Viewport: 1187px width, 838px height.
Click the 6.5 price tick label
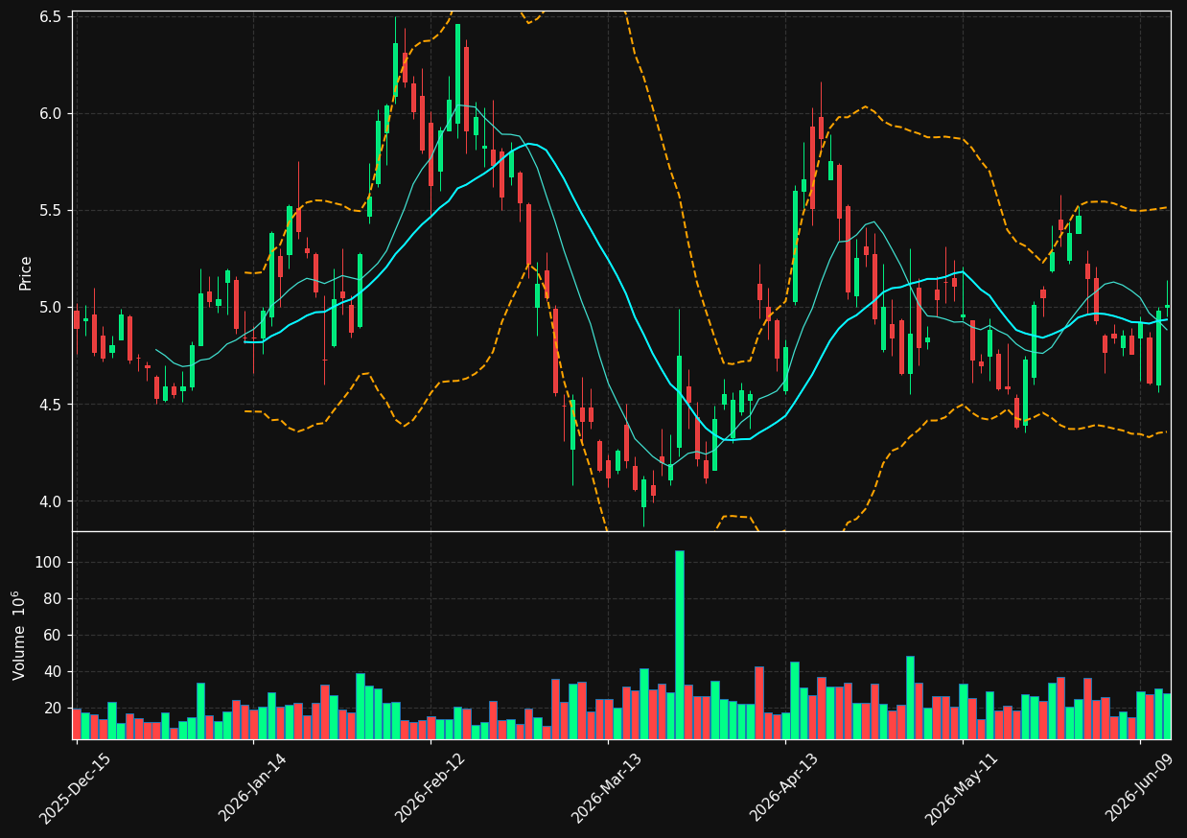click(51, 17)
